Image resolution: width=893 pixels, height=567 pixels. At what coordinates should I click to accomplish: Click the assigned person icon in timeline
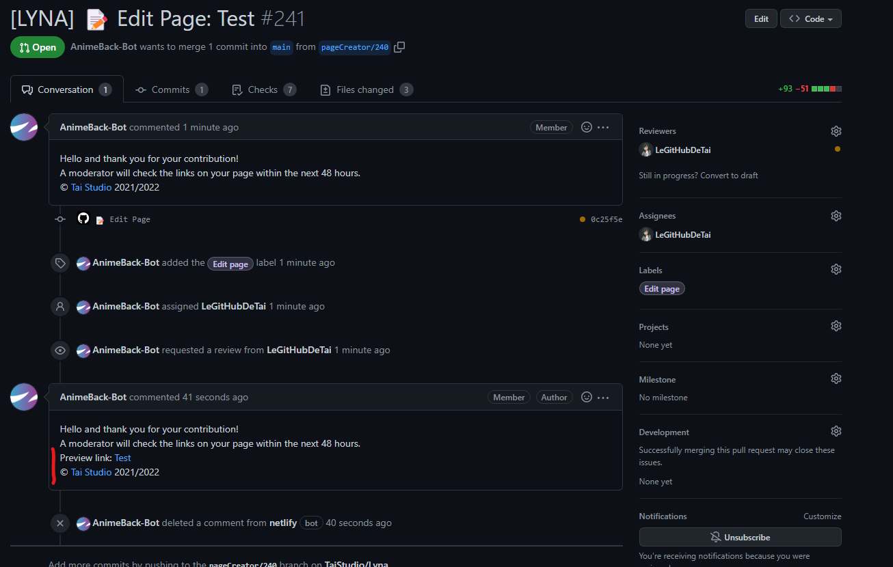coord(60,307)
